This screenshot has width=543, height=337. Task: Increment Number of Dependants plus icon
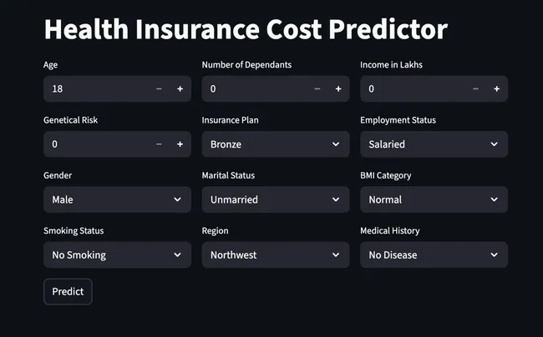338,88
